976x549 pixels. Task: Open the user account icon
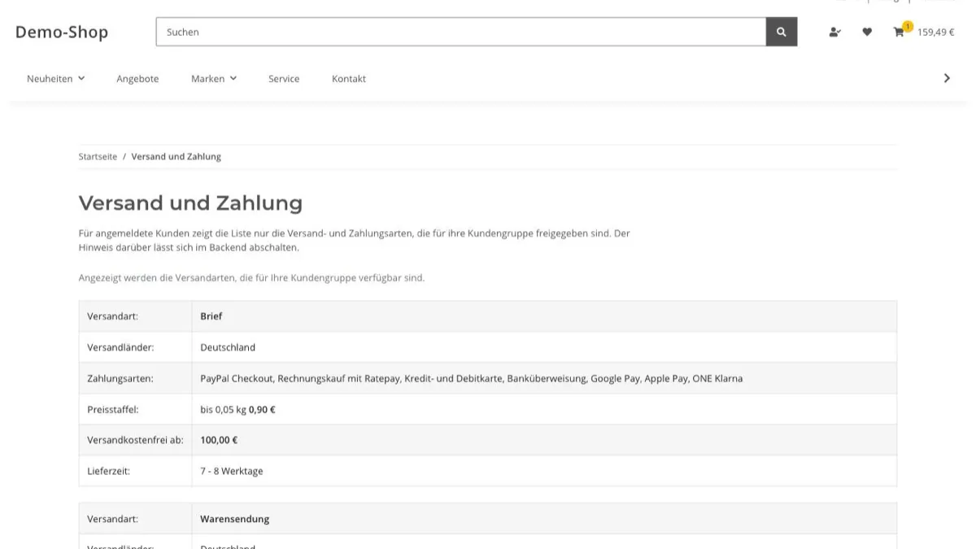click(834, 33)
